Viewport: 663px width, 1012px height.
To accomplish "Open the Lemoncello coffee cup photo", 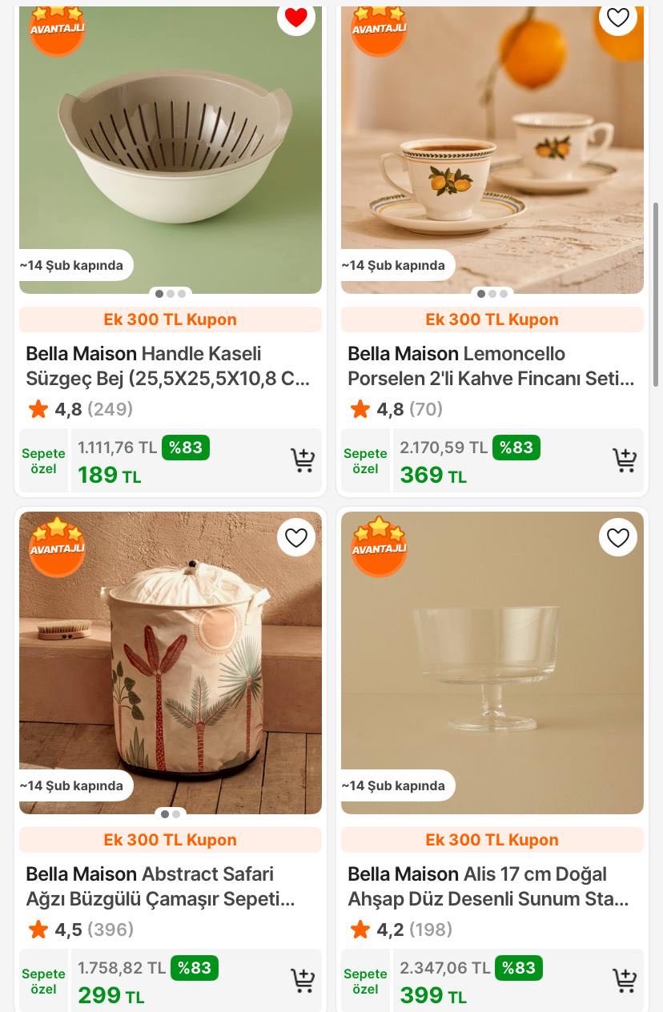I will (x=492, y=144).
